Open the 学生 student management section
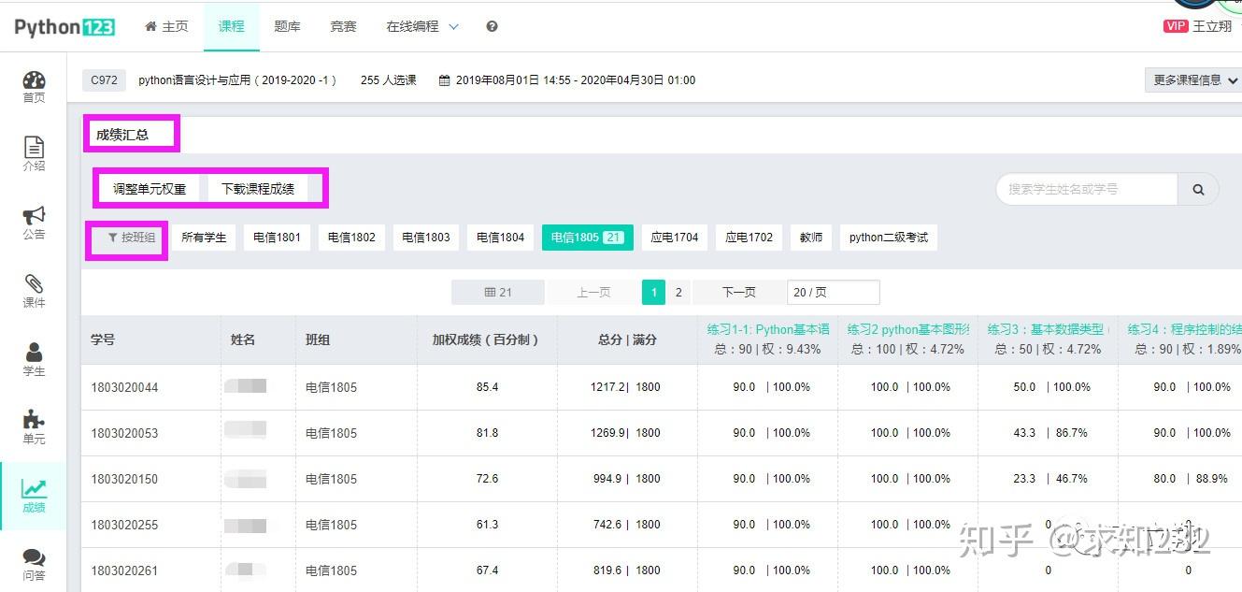The image size is (1242, 592). click(34, 357)
